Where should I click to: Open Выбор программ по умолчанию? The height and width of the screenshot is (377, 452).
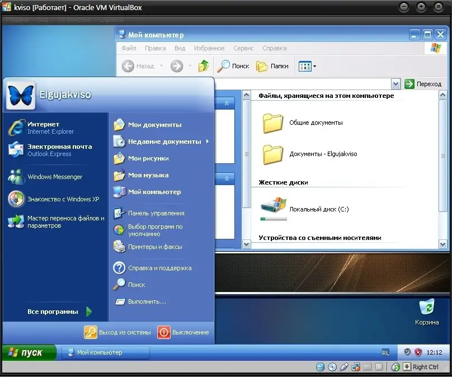[149, 230]
